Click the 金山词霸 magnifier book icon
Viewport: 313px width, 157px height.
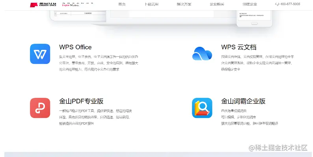202,108
